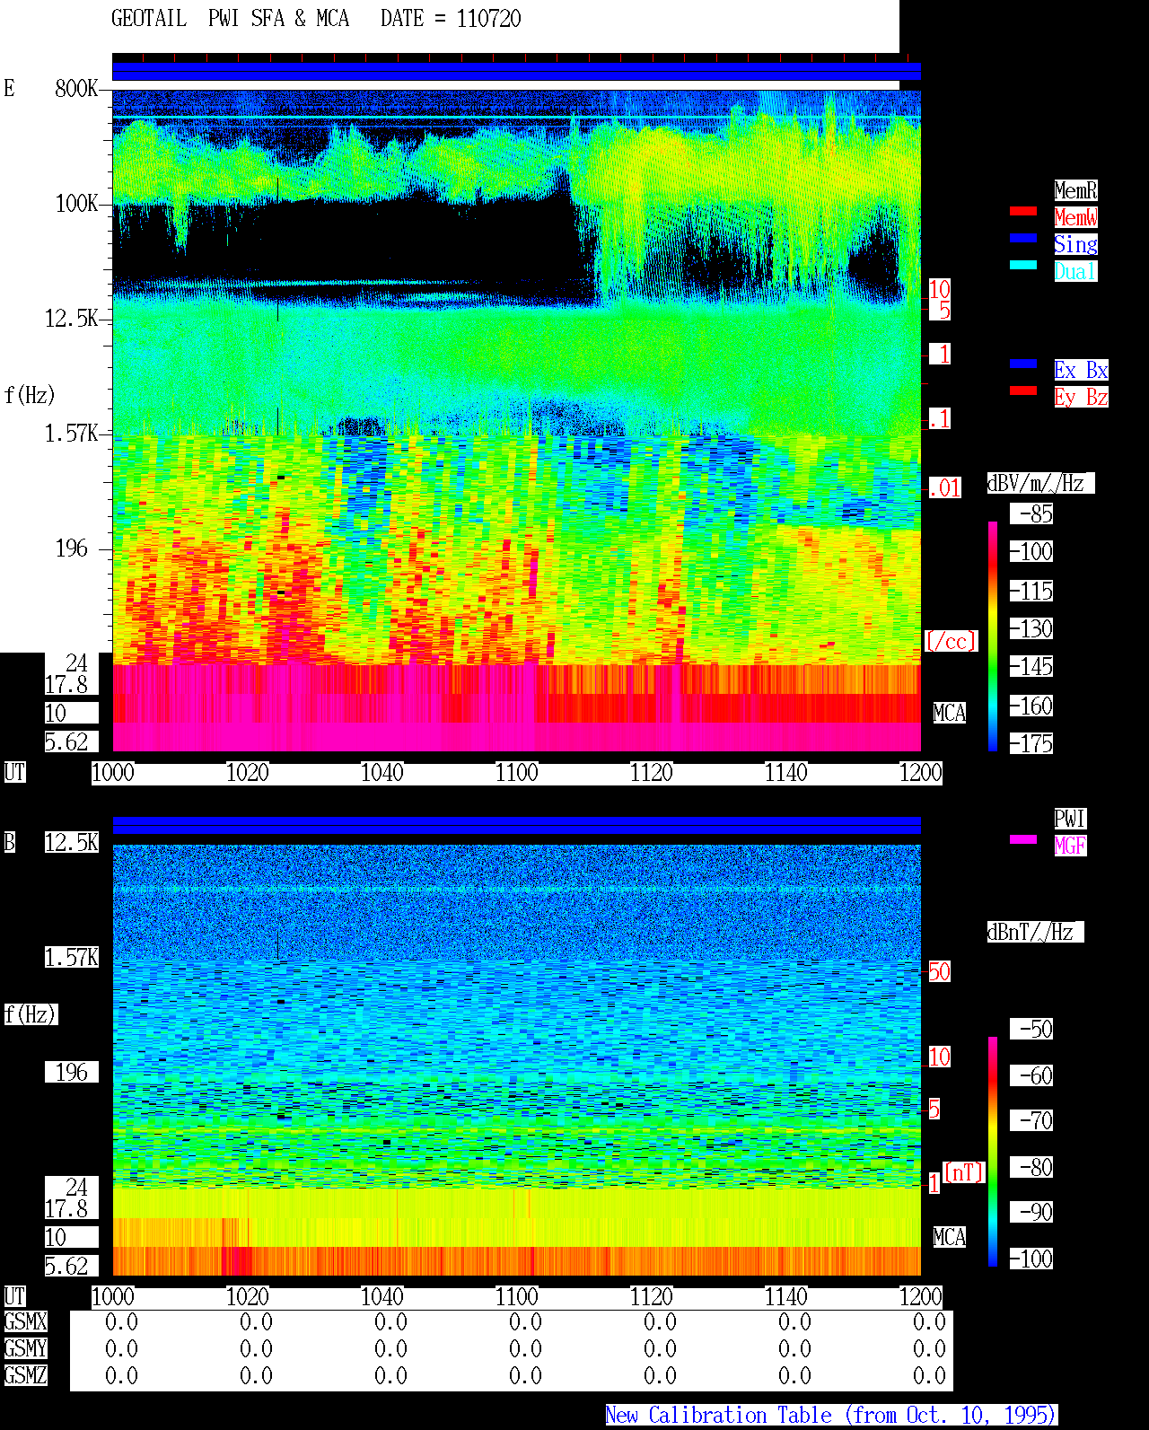Viewport: 1149px width, 1430px height.
Task: Click the dBnT/√Hz unit label
Action: pyautogui.click(x=1036, y=932)
